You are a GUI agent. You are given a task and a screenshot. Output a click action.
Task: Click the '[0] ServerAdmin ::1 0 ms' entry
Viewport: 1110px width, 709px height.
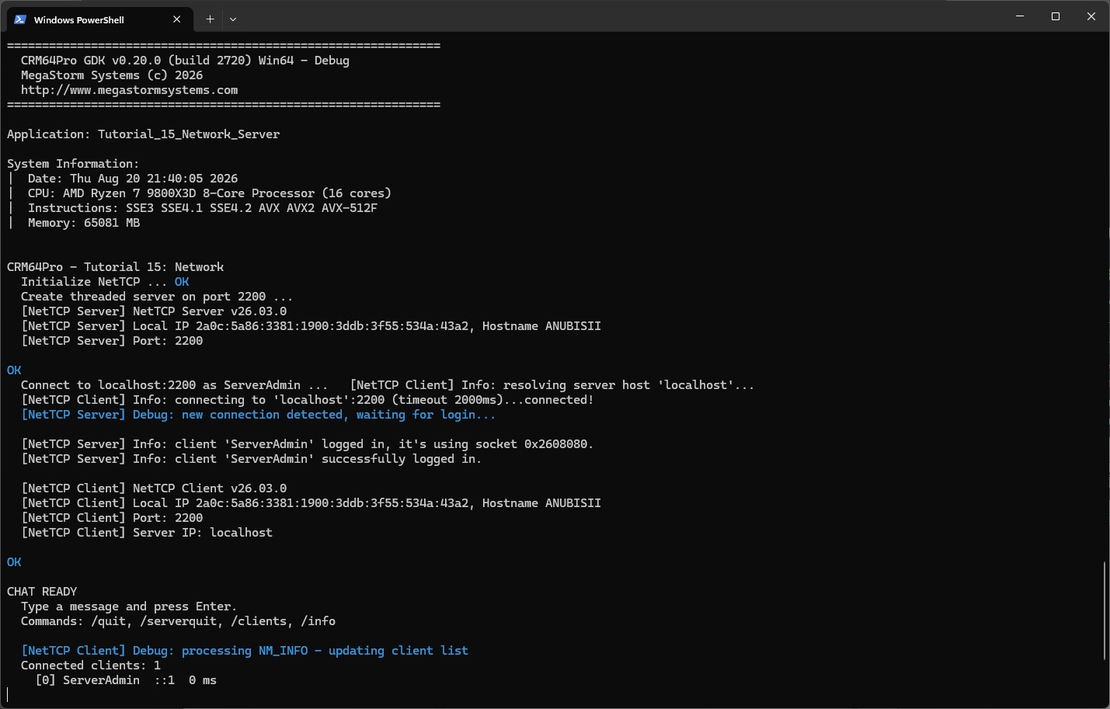point(126,680)
